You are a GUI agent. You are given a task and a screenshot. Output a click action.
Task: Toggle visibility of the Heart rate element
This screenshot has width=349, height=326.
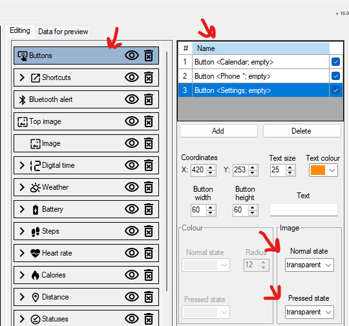click(132, 253)
